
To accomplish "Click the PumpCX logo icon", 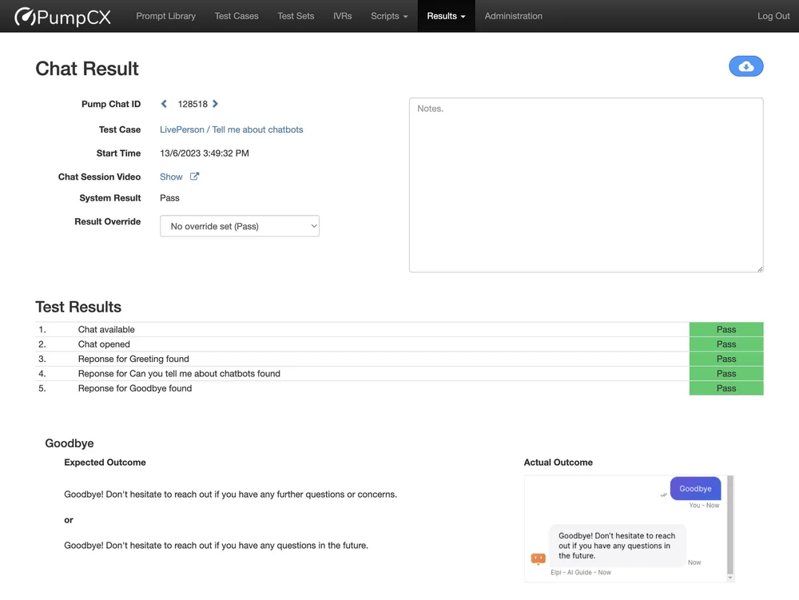I will pyautogui.click(x=23, y=16).
